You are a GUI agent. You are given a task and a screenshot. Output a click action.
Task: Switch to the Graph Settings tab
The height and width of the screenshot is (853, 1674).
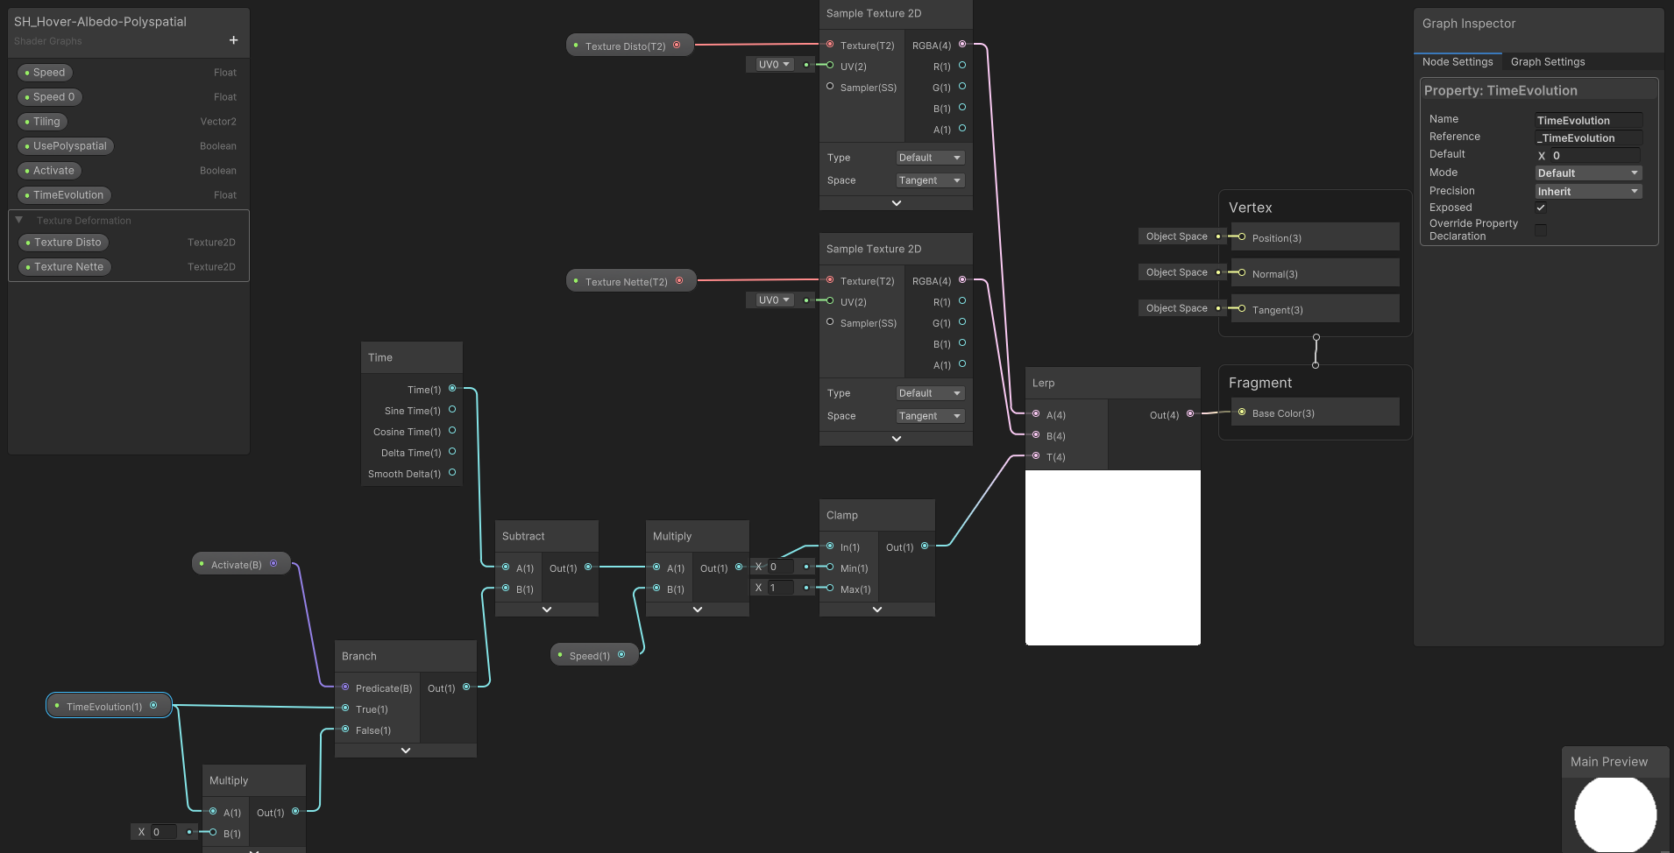[1546, 61]
